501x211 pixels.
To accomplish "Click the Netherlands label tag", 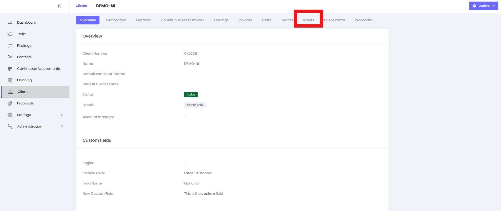I will [195, 105].
